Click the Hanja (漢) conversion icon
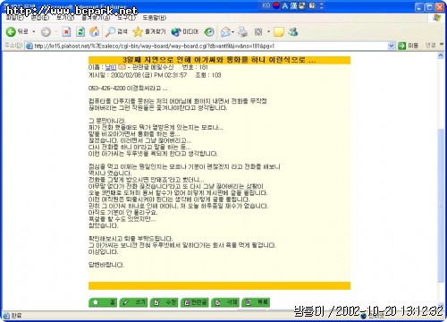Image resolution: width=447 pixels, height=322 pixels. tap(293, 5)
